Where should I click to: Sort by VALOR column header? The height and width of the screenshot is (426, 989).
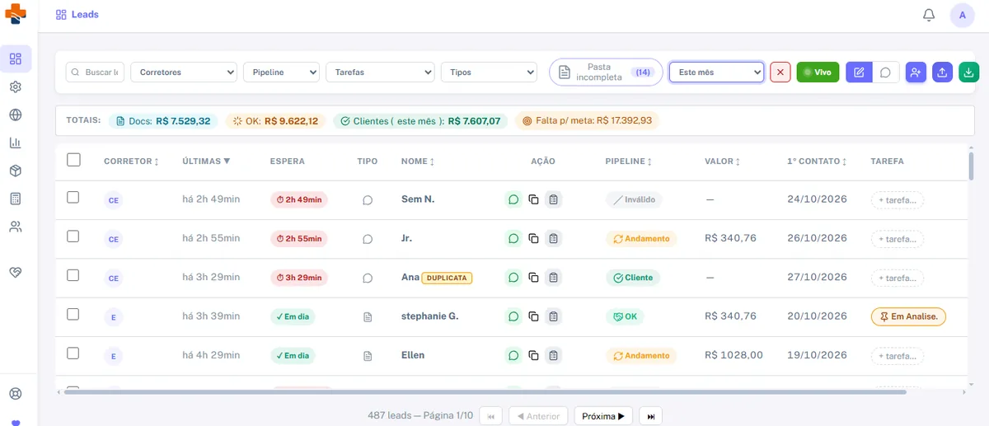tap(722, 162)
